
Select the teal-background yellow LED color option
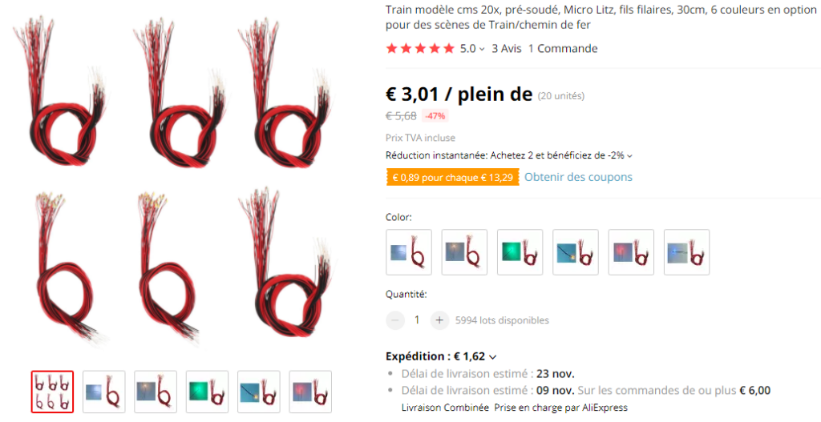pos(575,252)
